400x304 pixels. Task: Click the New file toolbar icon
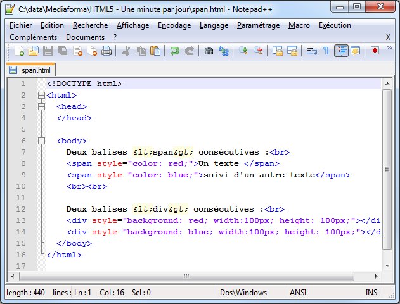[x=19, y=51]
